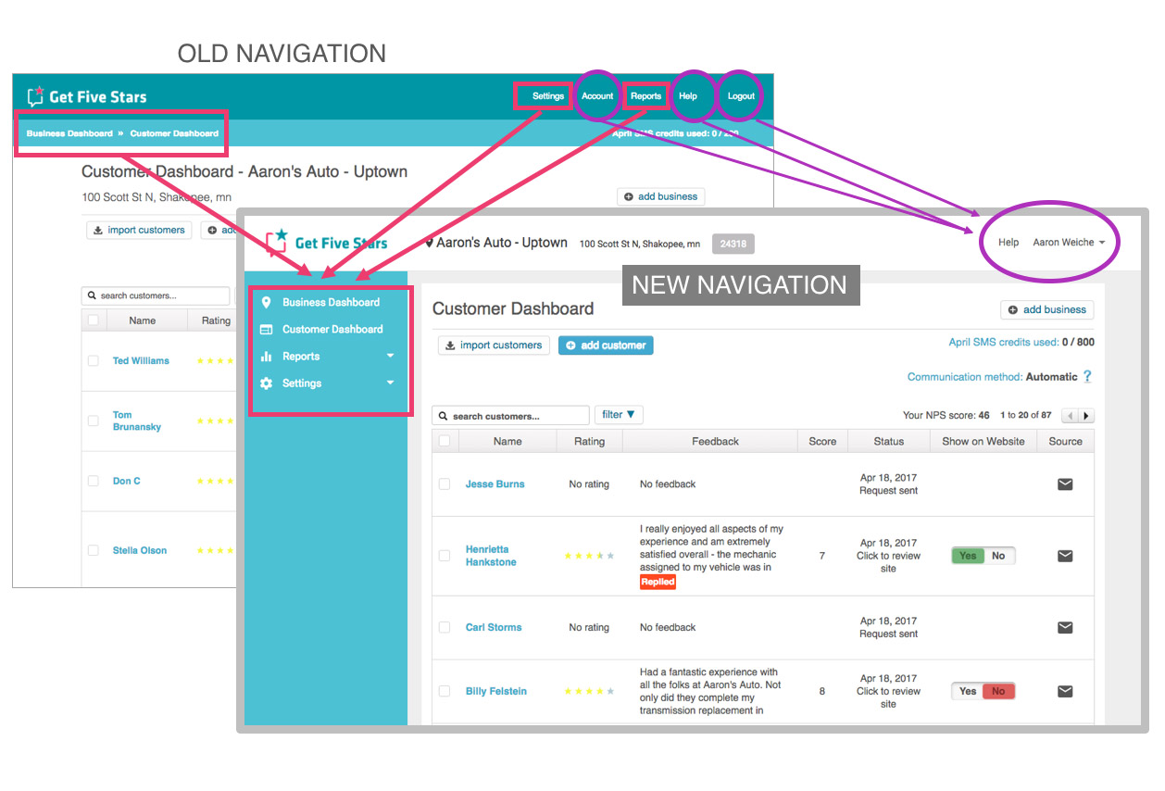Check the box for Don C
The height and width of the screenshot is (791, 1165).
(x=93, y=481)
